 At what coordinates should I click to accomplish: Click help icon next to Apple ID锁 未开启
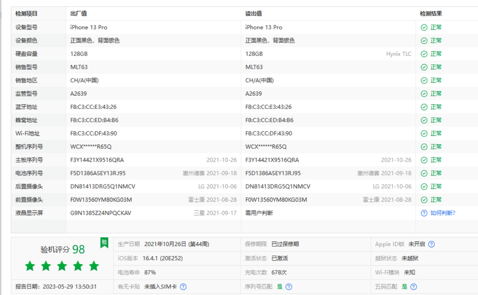pos(431,245)
